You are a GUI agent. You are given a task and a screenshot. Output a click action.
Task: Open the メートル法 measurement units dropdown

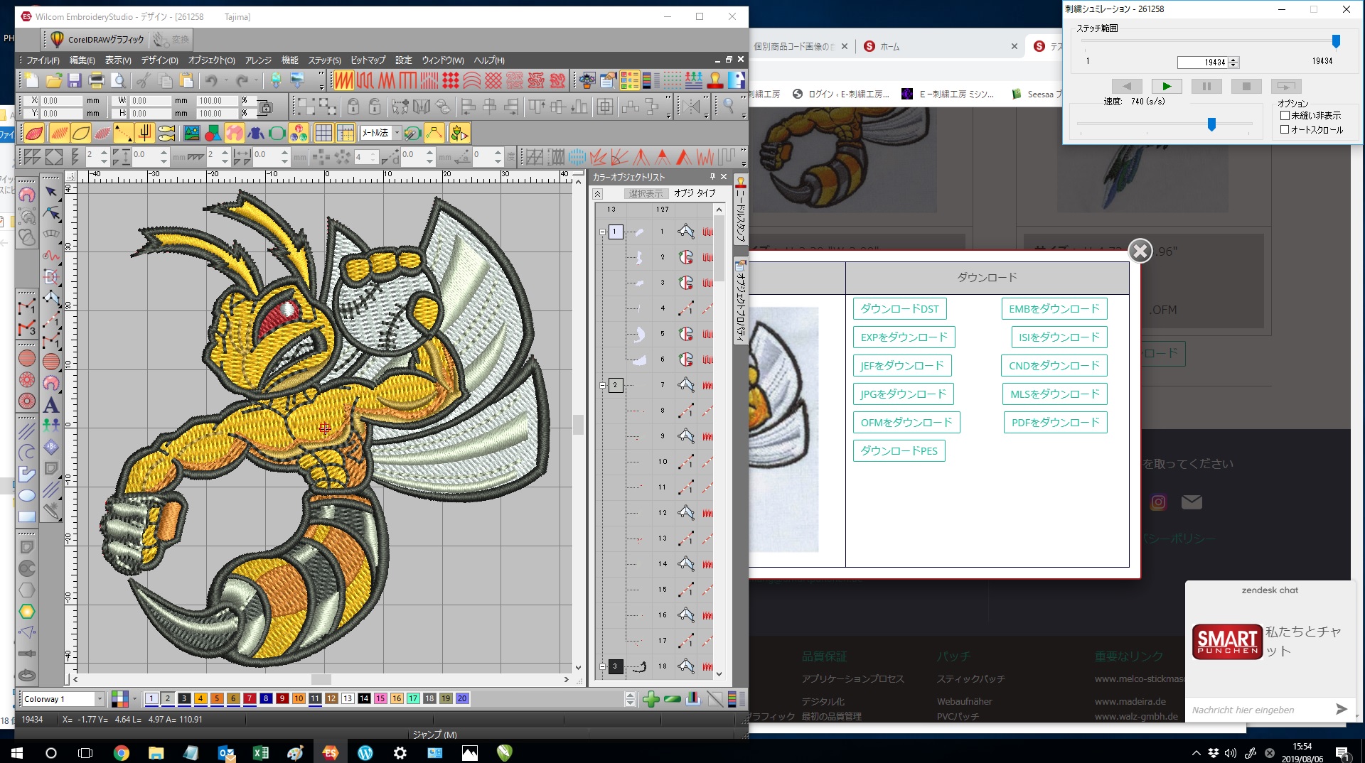point(397,133)
